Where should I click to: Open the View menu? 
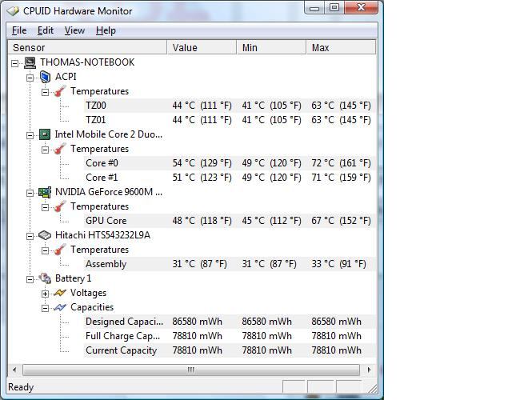click(74, 30)
